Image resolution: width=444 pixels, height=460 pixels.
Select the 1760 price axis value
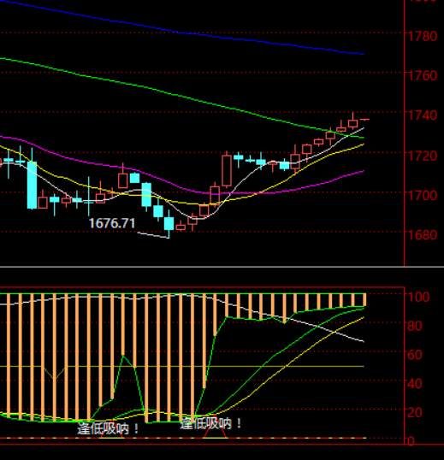[x=423, y=76]
